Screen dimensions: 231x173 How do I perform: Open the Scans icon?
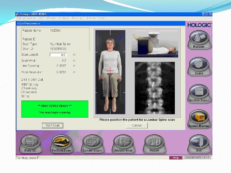pos(199,67)
